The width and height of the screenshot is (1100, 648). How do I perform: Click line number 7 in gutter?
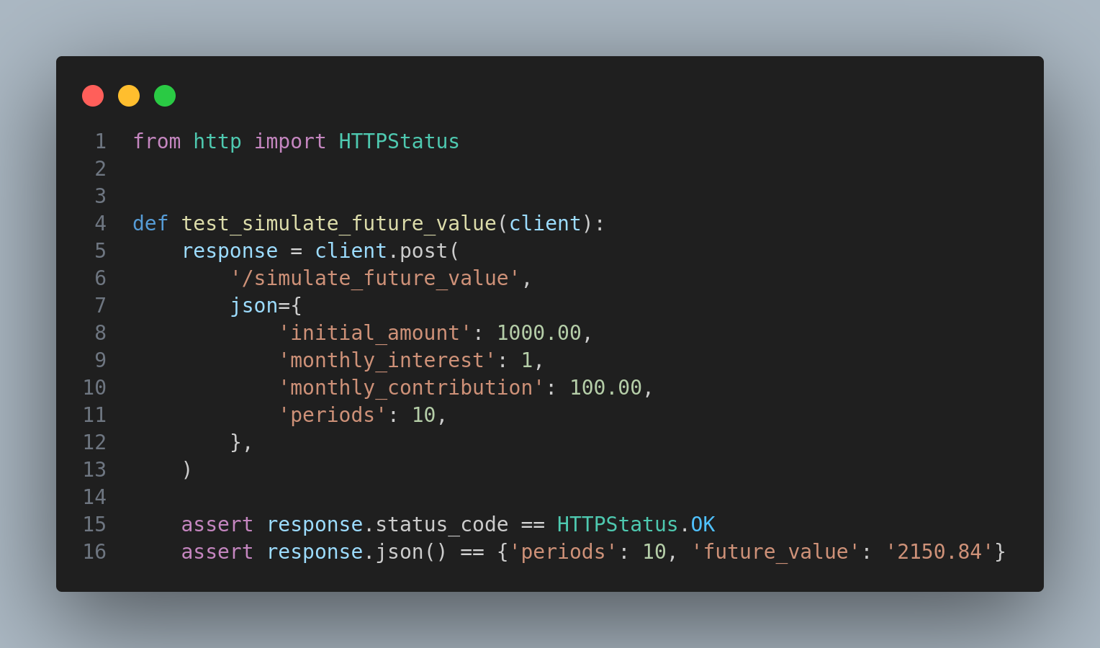pos(101,305)
